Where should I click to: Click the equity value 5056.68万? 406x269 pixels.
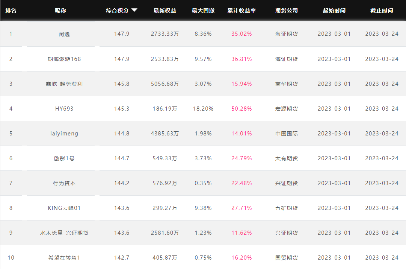(x=165, y=84)
